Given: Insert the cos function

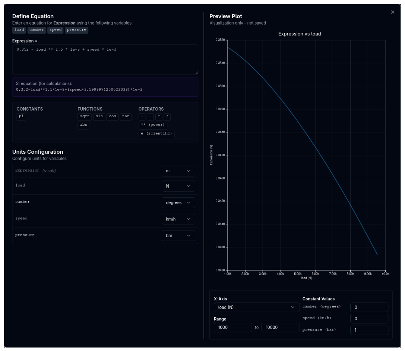Looking at the screenshot, I should pyautogui.click(x=112, y=117).
